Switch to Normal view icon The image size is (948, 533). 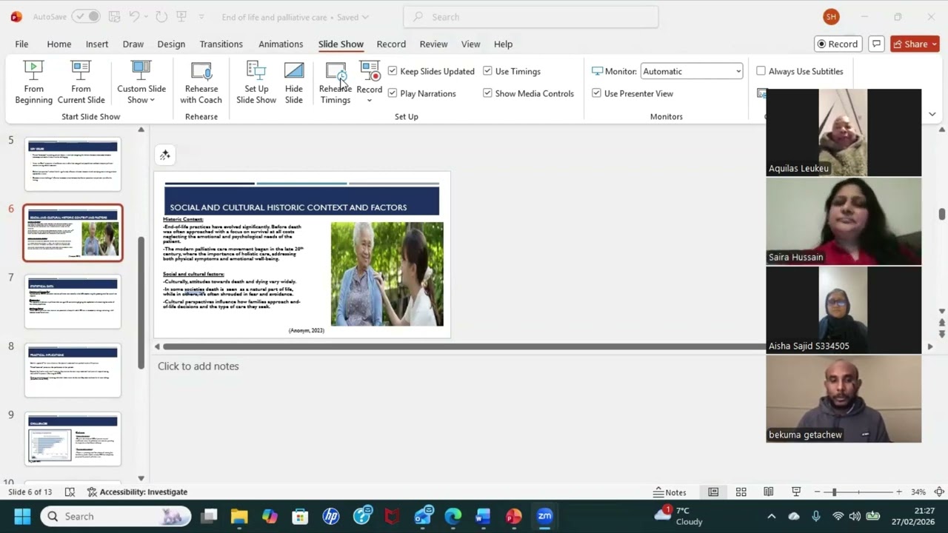click(713, 492)
